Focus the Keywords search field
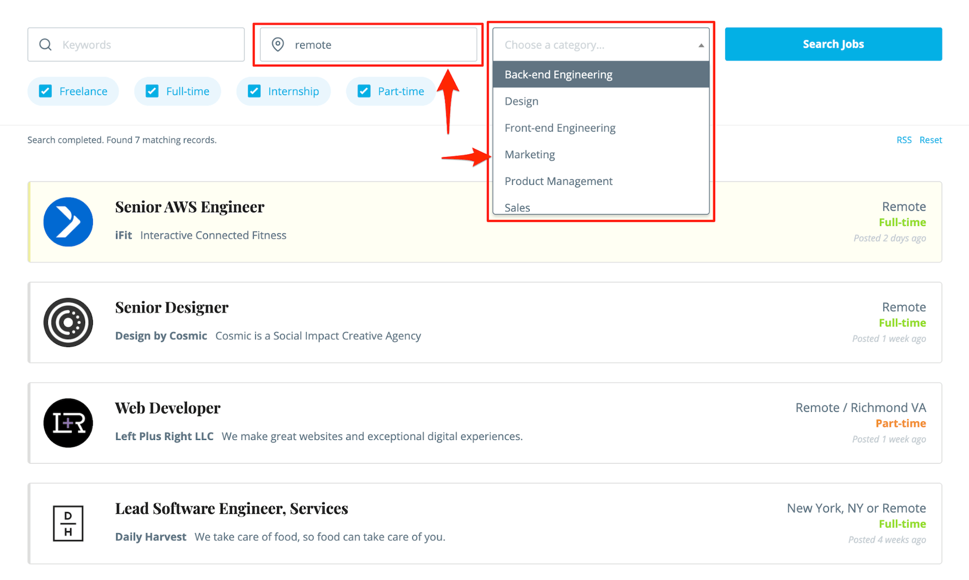969x580 pixels. tap(149, 45)
